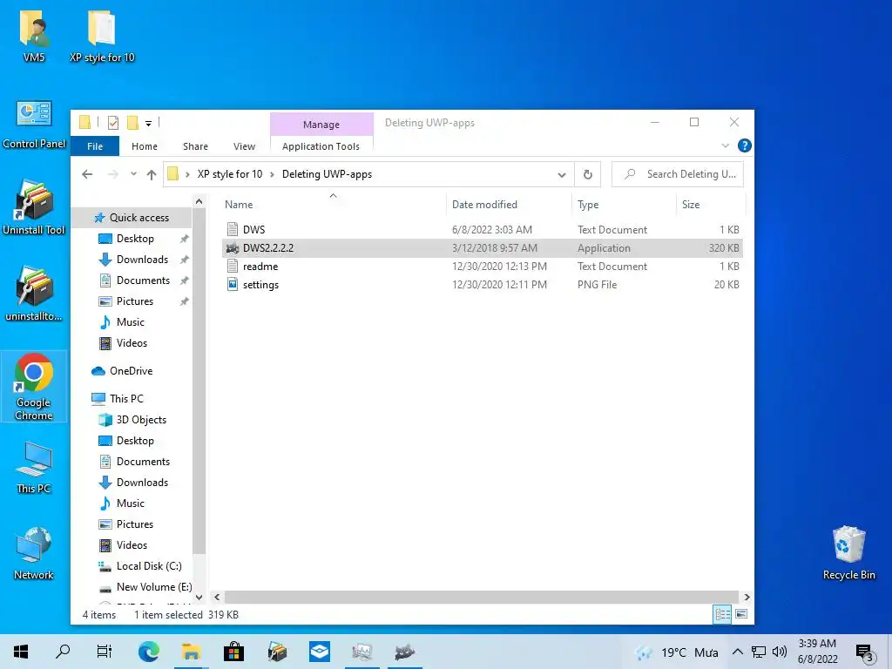The image size is (892, 669).
Task: Select the readme text document
Action: tap(482, 267)
